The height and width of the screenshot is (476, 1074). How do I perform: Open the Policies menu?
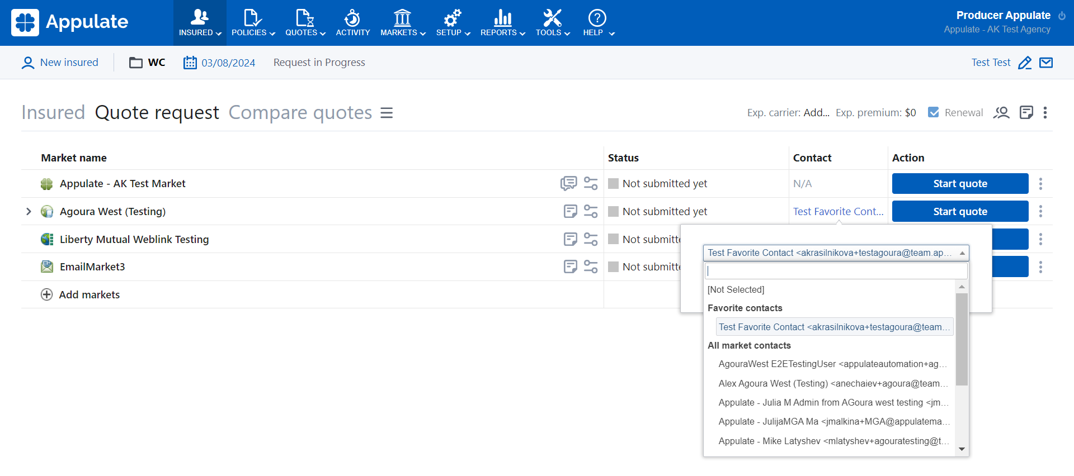click(253, 23)
